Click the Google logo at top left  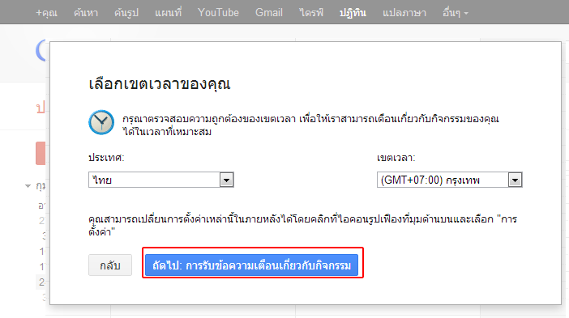[x=41, y=51]
